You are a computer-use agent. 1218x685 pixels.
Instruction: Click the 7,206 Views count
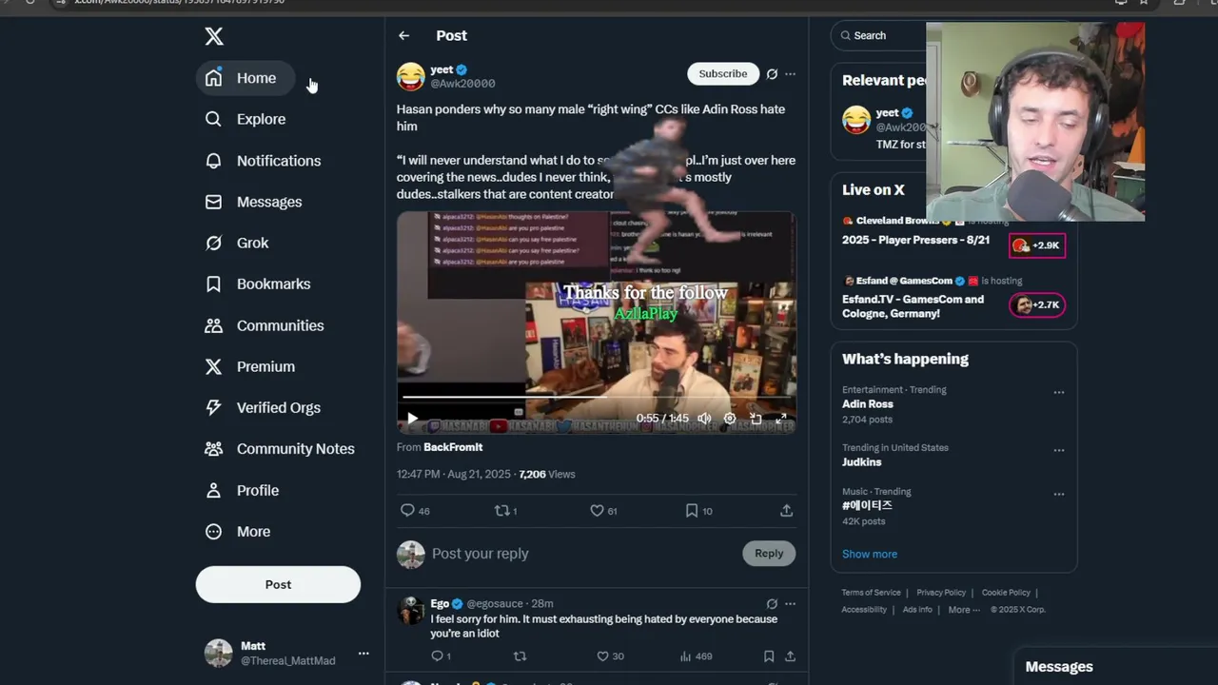click(547, 474)
